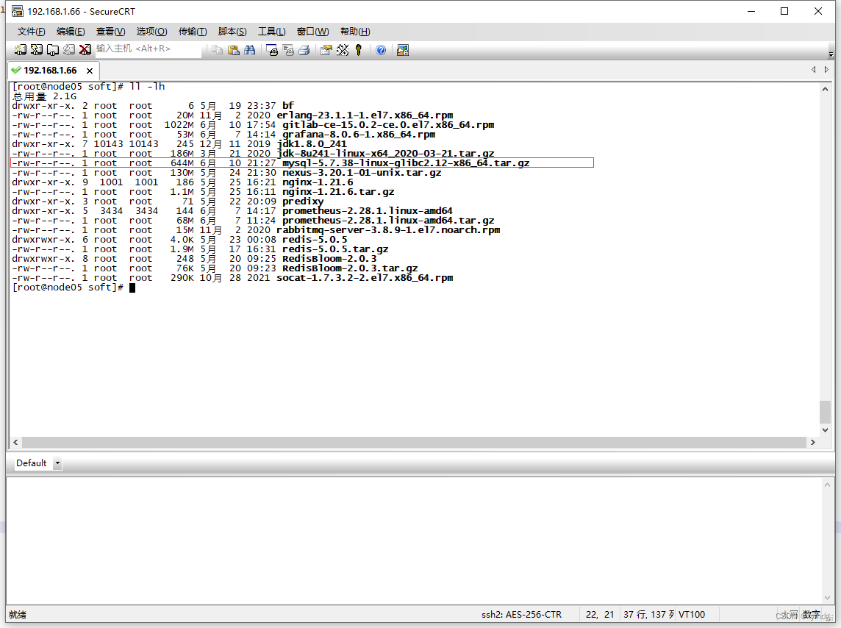
Task: Click the socat-1.7.3.2 rpm filename
Action: pos(365,278)
